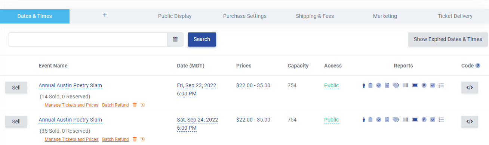Get embed code for Sep 23 event
Viewport: 489px width, 145px height.
(x=470, y=88)
